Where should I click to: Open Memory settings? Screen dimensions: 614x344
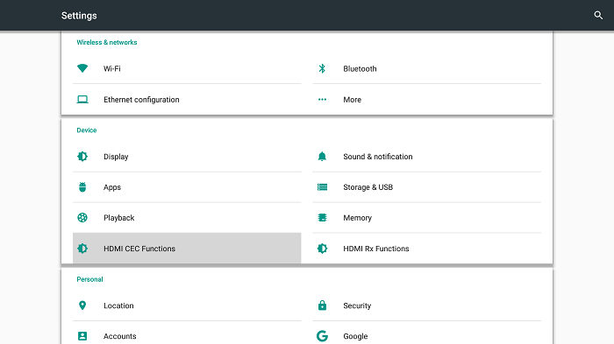point(427,218)
